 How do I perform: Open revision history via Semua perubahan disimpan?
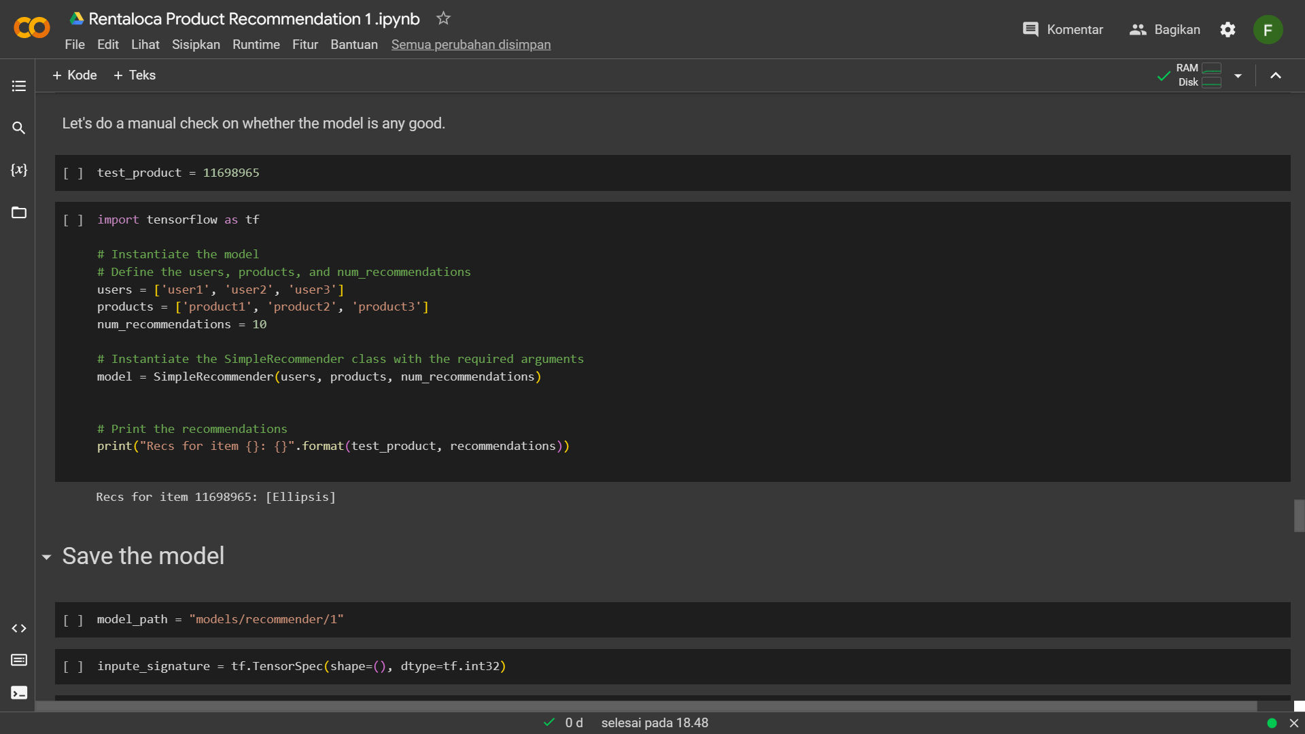click(x=471, y=44)
